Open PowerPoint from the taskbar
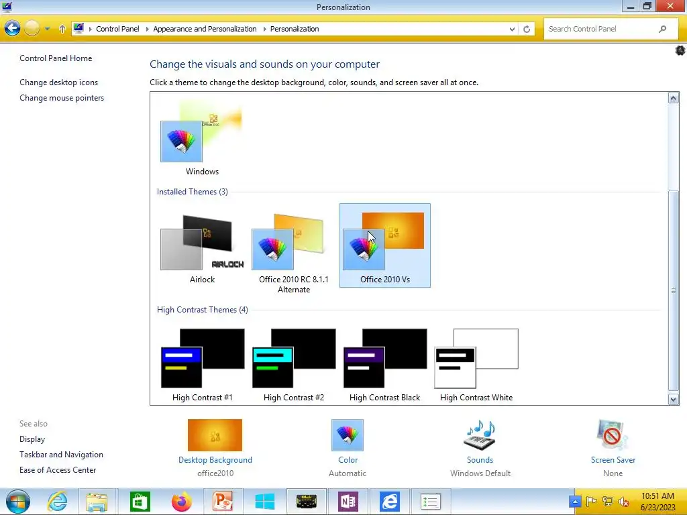687x515 pixels. 222,502
